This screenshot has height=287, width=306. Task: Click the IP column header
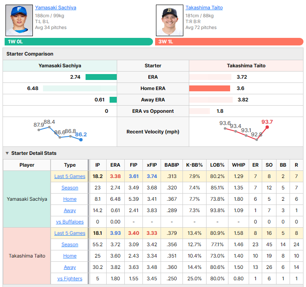pyautogui.click(x=98, y=165)
